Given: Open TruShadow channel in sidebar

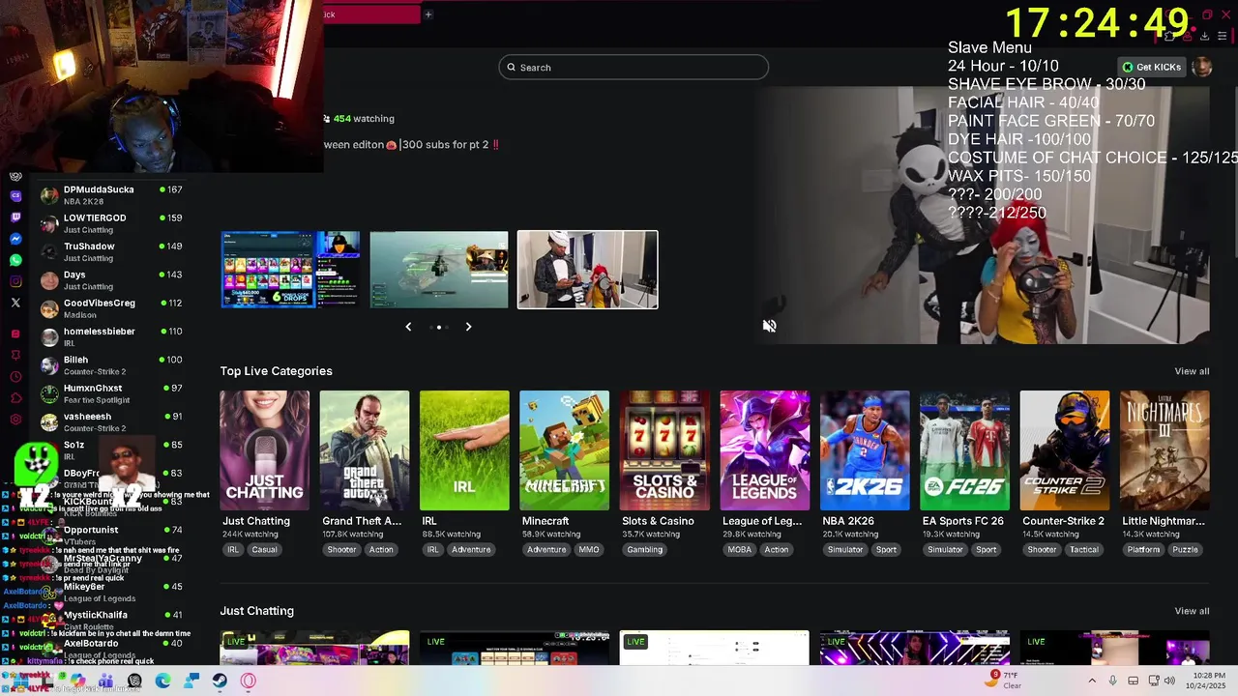Looking at the screenshot, I should [x=111, y=251].
